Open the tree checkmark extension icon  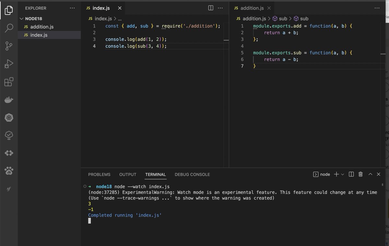click(9, 135)
